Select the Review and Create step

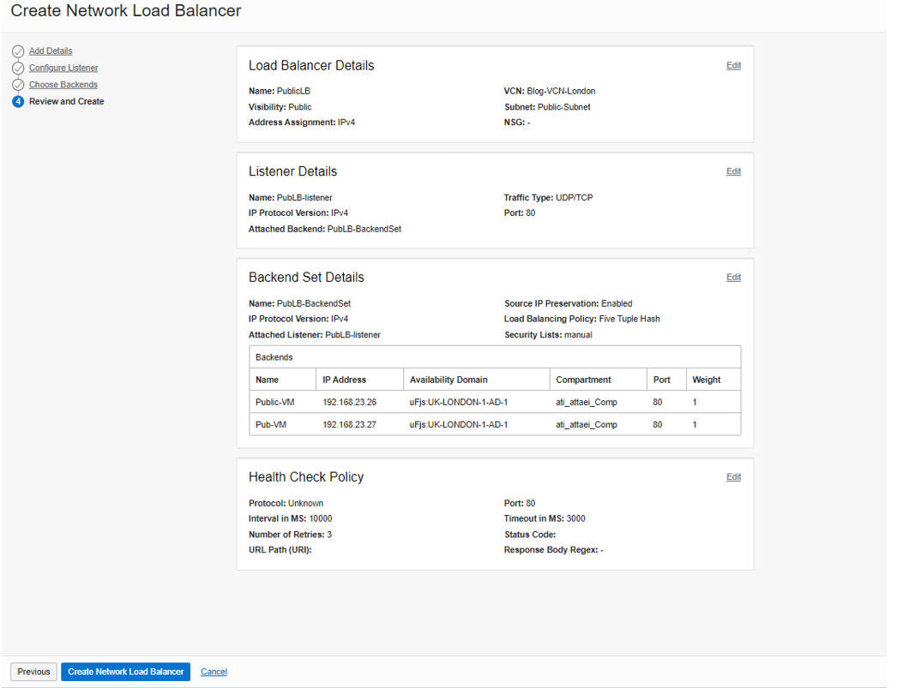point(66,102)
